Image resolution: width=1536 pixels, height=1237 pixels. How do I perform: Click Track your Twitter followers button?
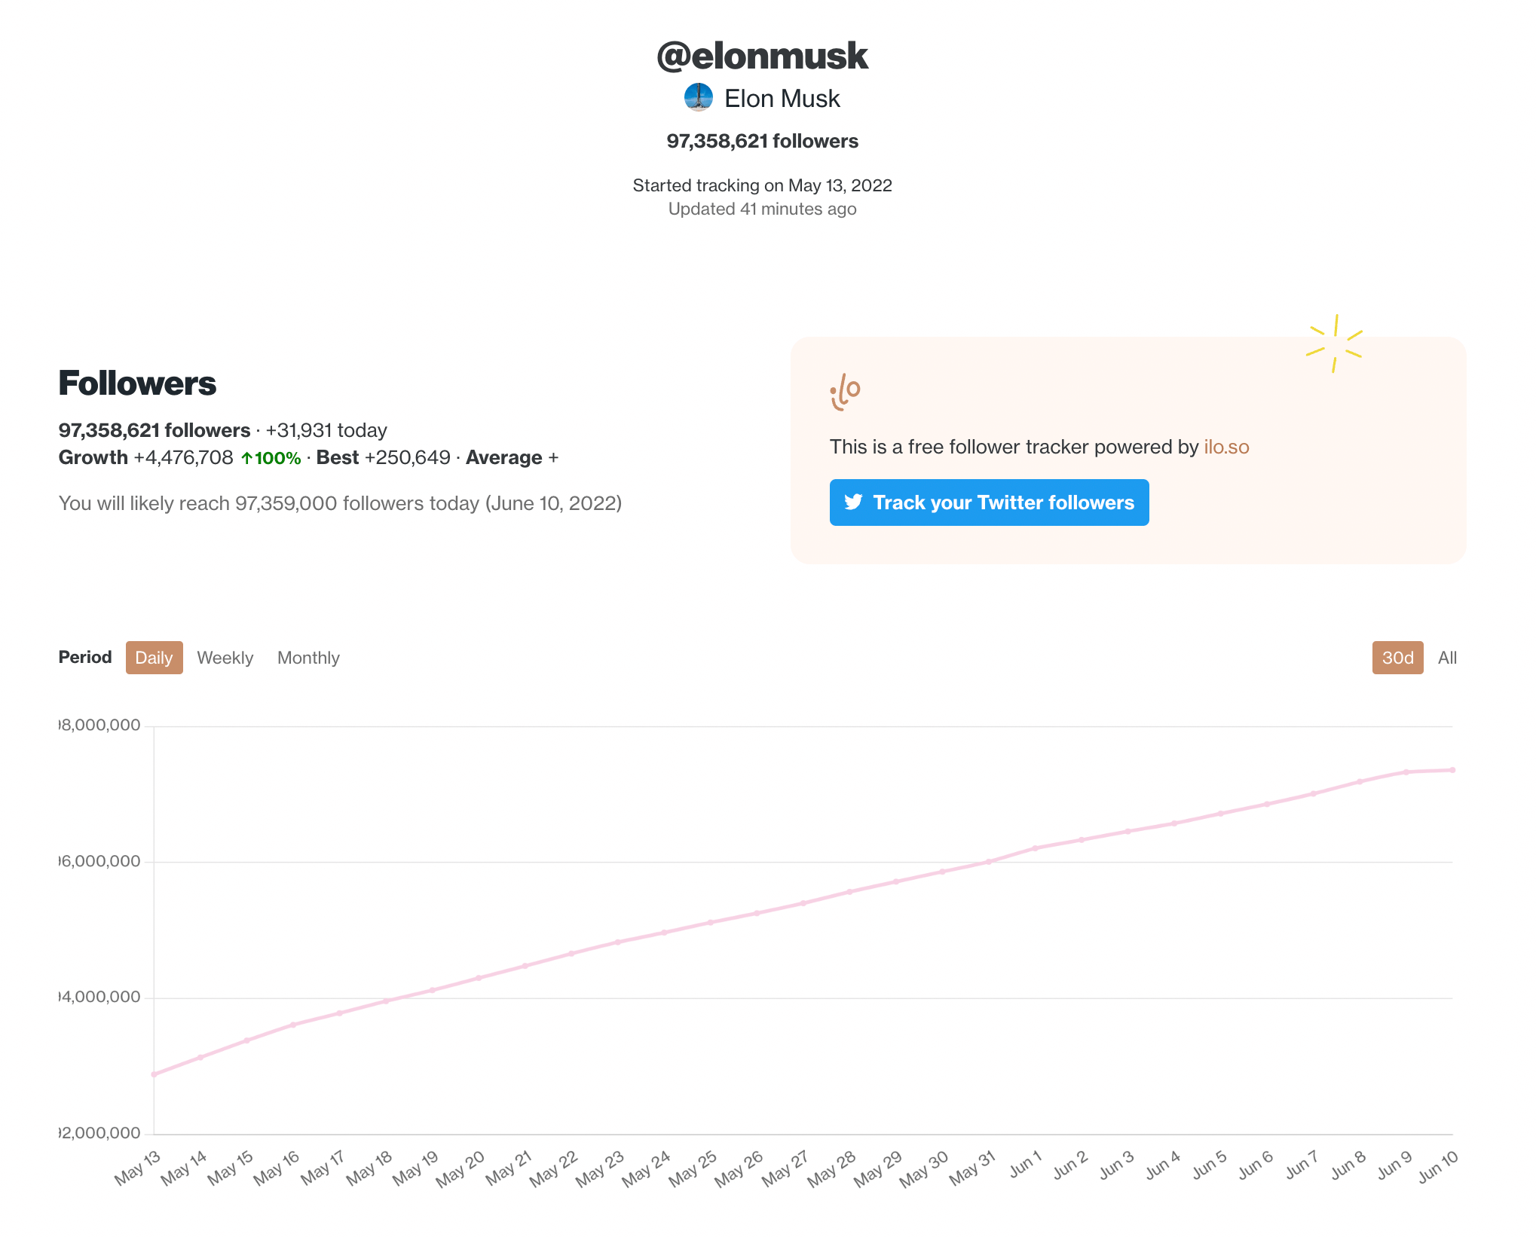point(989,502)
